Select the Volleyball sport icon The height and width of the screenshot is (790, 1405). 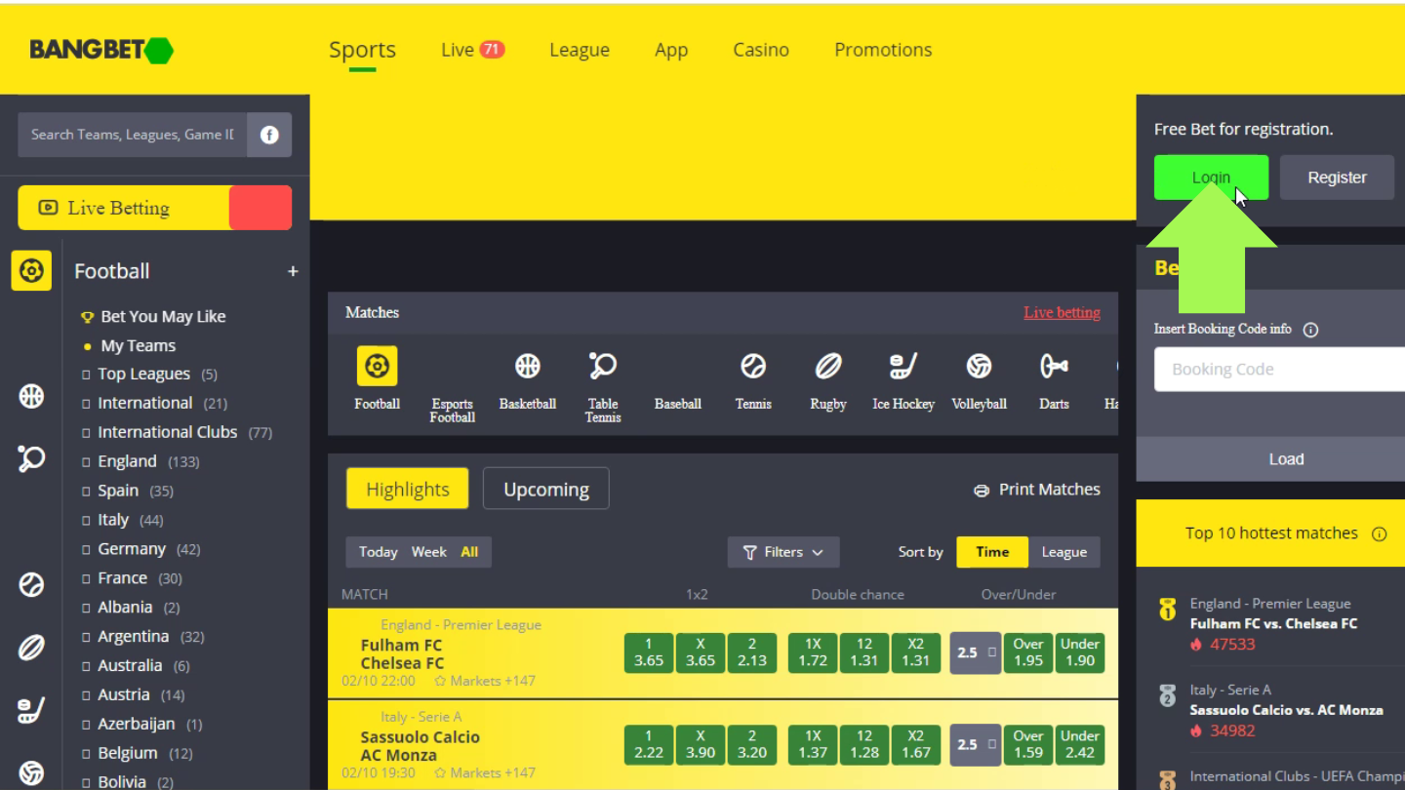(x=979, y=367)
